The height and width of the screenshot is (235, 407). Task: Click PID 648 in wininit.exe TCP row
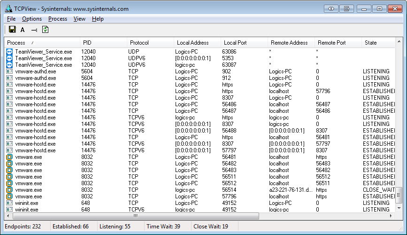(x=85, y=203)
